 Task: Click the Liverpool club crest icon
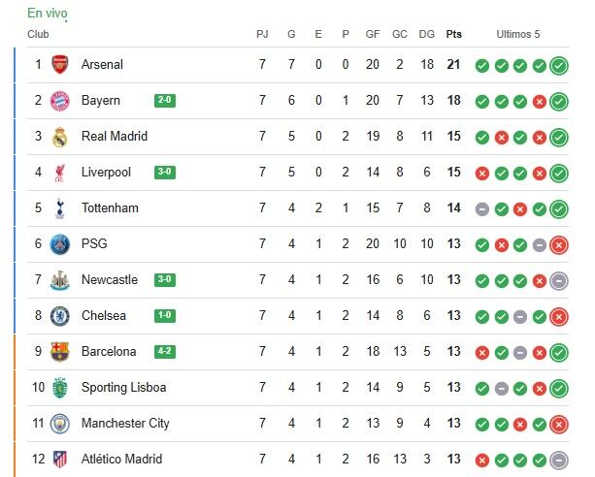(60, 173)
